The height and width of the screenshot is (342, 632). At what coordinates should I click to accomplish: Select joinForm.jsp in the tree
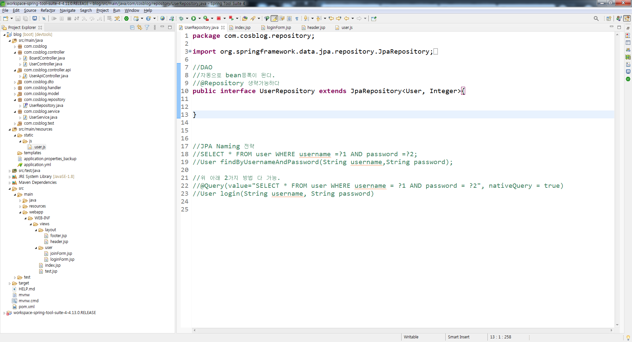click(x=61, y=254)
